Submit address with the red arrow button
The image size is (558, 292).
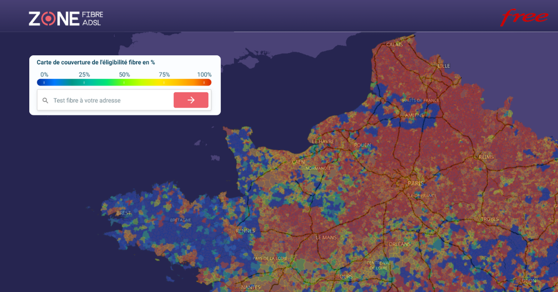click(x=191, y=100)
